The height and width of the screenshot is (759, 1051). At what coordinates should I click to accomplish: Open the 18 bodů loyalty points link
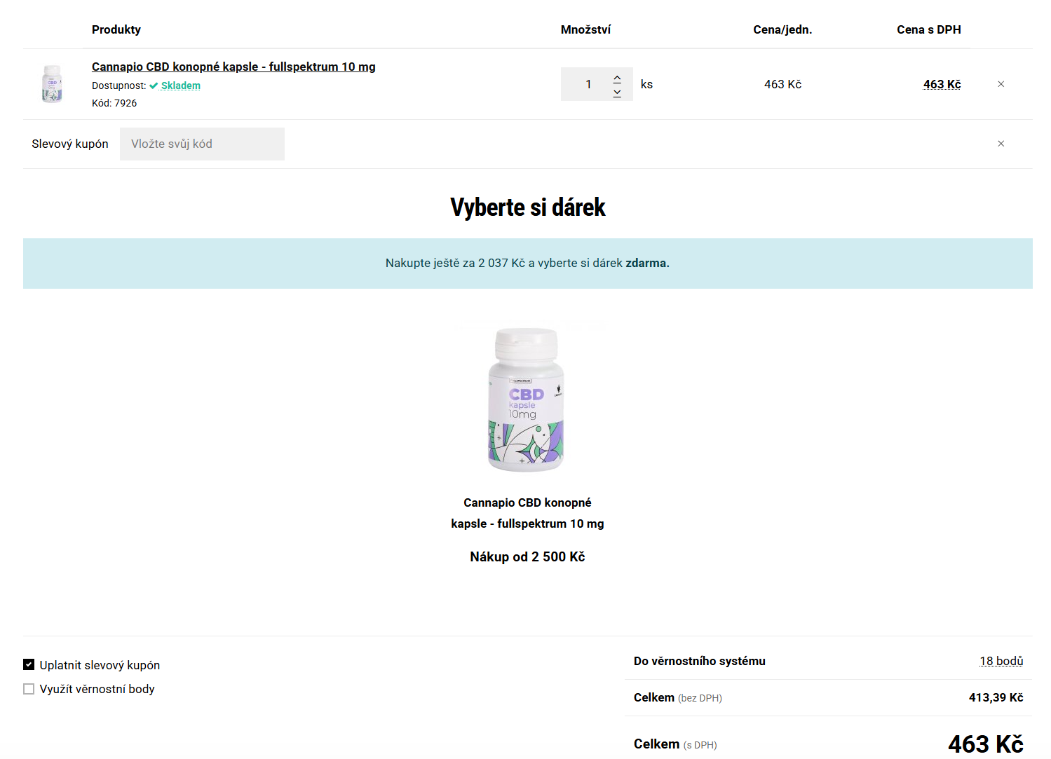click(1001, 661)
